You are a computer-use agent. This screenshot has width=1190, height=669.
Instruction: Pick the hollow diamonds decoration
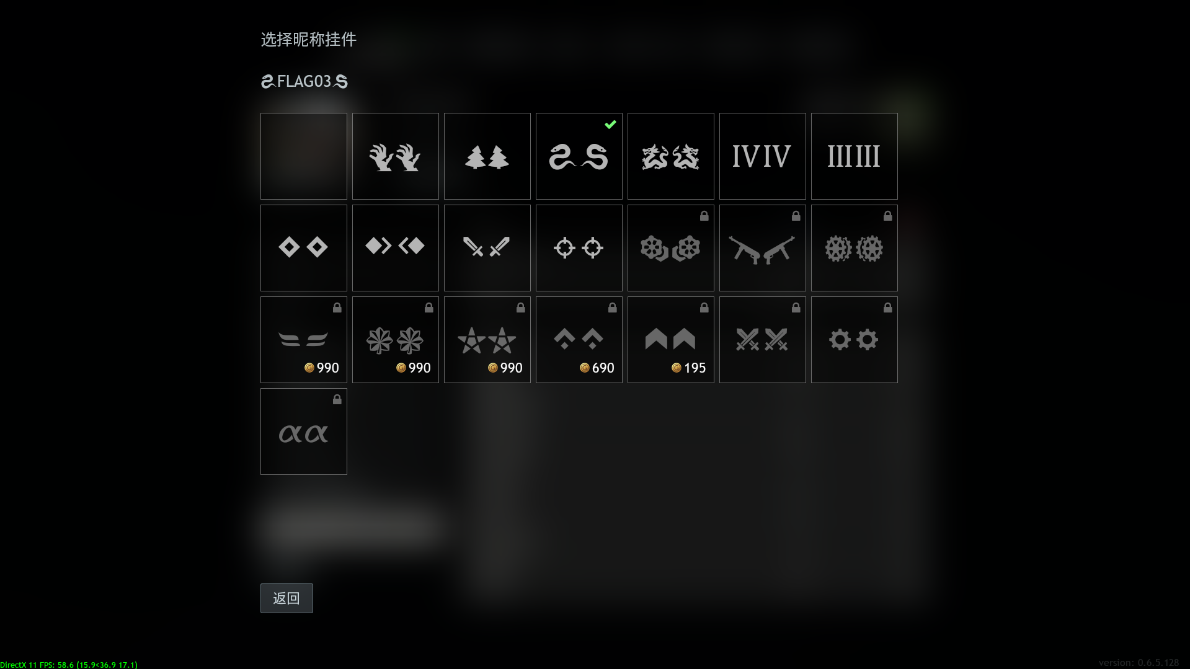click(304, 248)
